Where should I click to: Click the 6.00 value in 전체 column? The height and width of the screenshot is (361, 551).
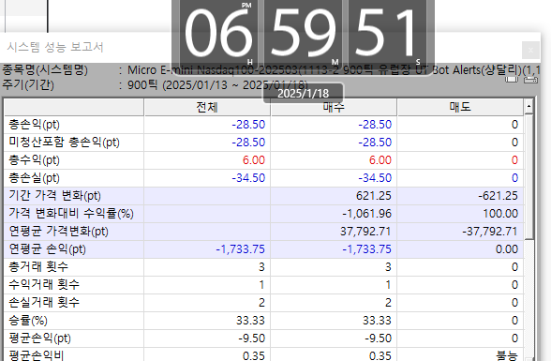click(x=254, y=160)
